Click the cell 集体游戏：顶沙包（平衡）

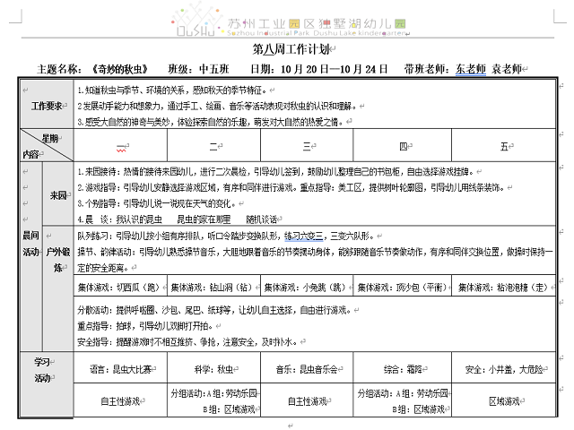coord(401,288)
